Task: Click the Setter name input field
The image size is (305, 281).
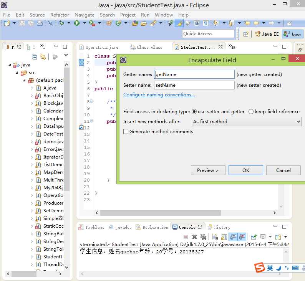Action: (194, 85)
